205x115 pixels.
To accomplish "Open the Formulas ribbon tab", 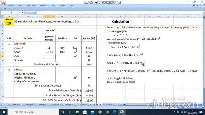I will [44, 6].
